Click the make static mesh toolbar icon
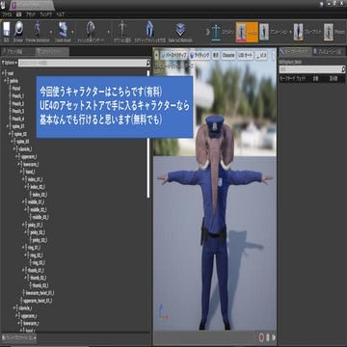Viewport: 347px width, 347px height. [x=149, y=30]
